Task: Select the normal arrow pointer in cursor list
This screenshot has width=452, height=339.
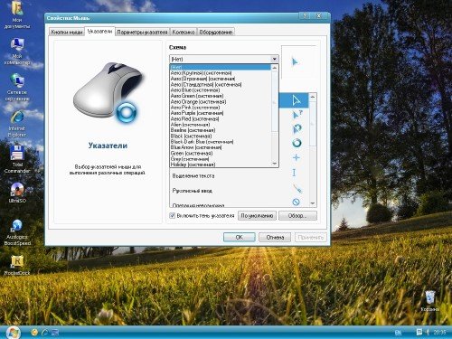Action: pyautogui.click(x=297, y=100)
